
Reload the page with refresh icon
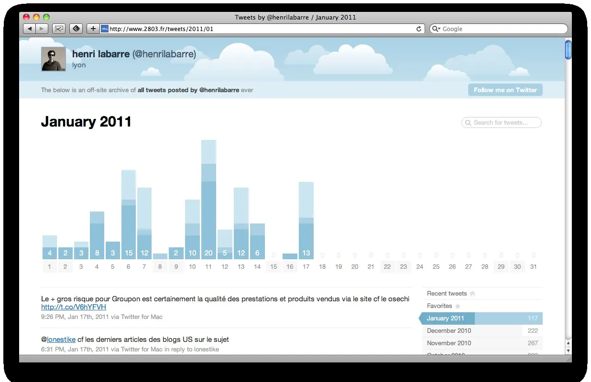[x=419, y=29]
